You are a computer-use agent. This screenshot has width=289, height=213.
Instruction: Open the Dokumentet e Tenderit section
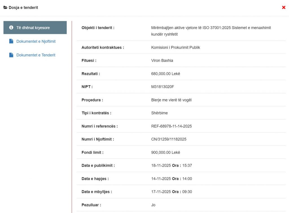[36, 55]
